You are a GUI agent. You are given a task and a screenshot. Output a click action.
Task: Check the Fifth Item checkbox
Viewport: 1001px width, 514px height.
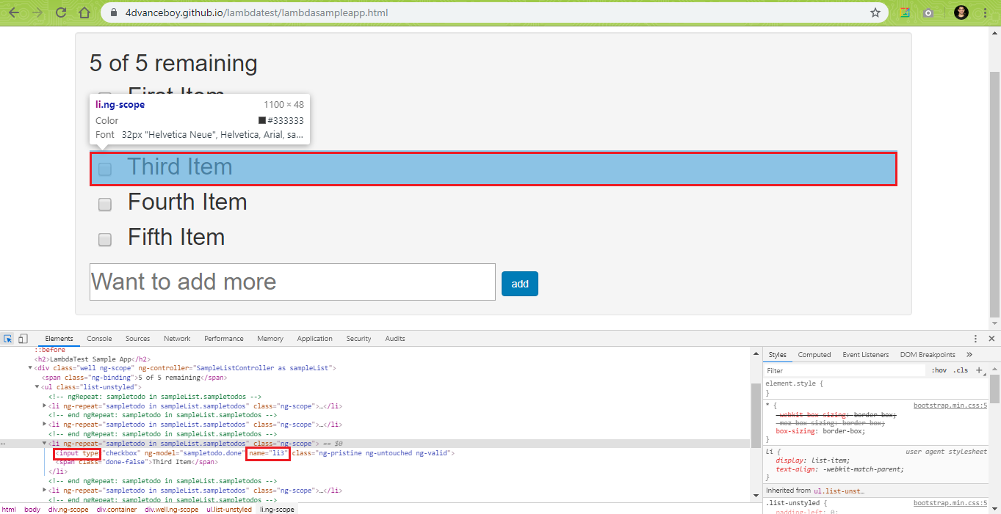105,240
